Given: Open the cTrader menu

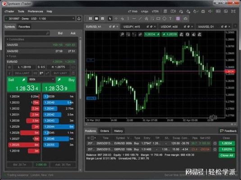Looking at the screenshot, I should pyautogui.click(x=9, y=11).
